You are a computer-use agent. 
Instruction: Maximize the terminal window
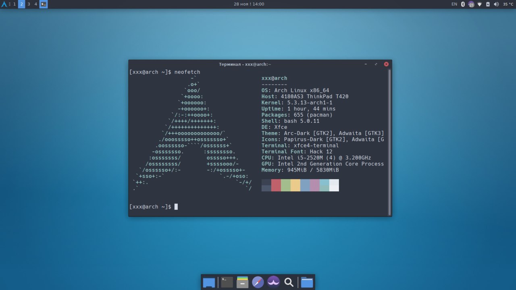(x=376, y=64)
